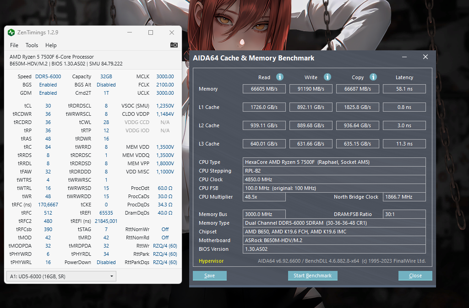Image resolution: width=469 pixels, height=308 pixels.
Task: Click the Memory Type Dual Channel DDR5-6000 field
Action: tap(334, 223)
